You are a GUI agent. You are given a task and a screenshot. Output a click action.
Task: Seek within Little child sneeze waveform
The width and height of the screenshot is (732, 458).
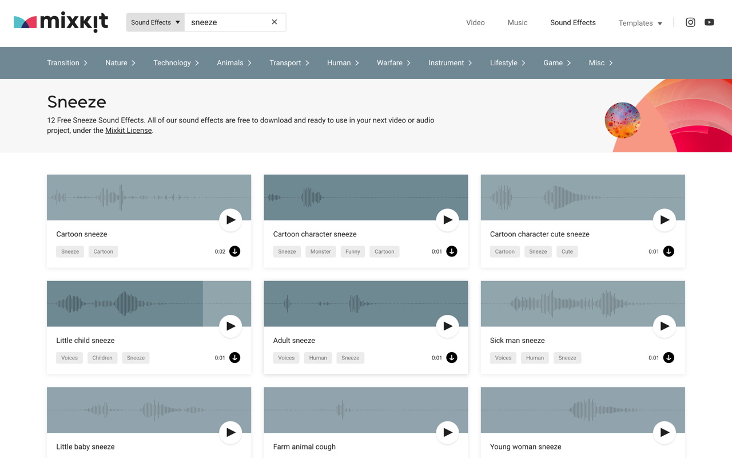pyautogui.click(x=149, y=304)
